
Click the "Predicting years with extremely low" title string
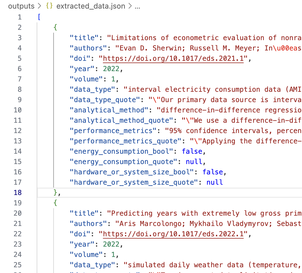pos(204,213)
